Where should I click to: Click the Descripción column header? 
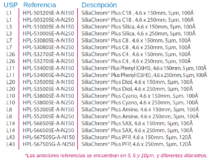(x=99, y=5)
